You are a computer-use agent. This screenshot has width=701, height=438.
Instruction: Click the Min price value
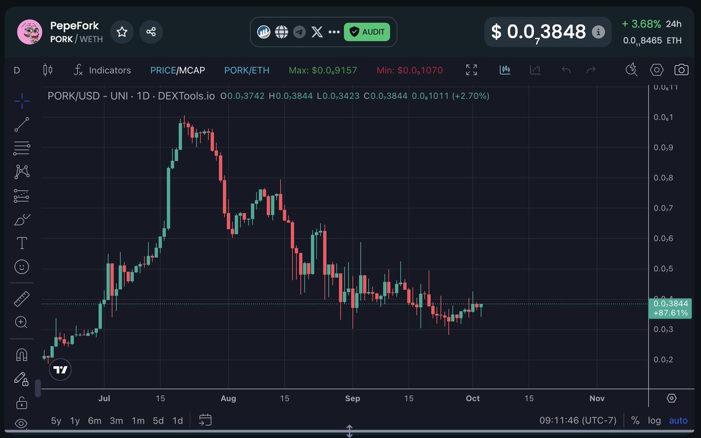[410, 71]
